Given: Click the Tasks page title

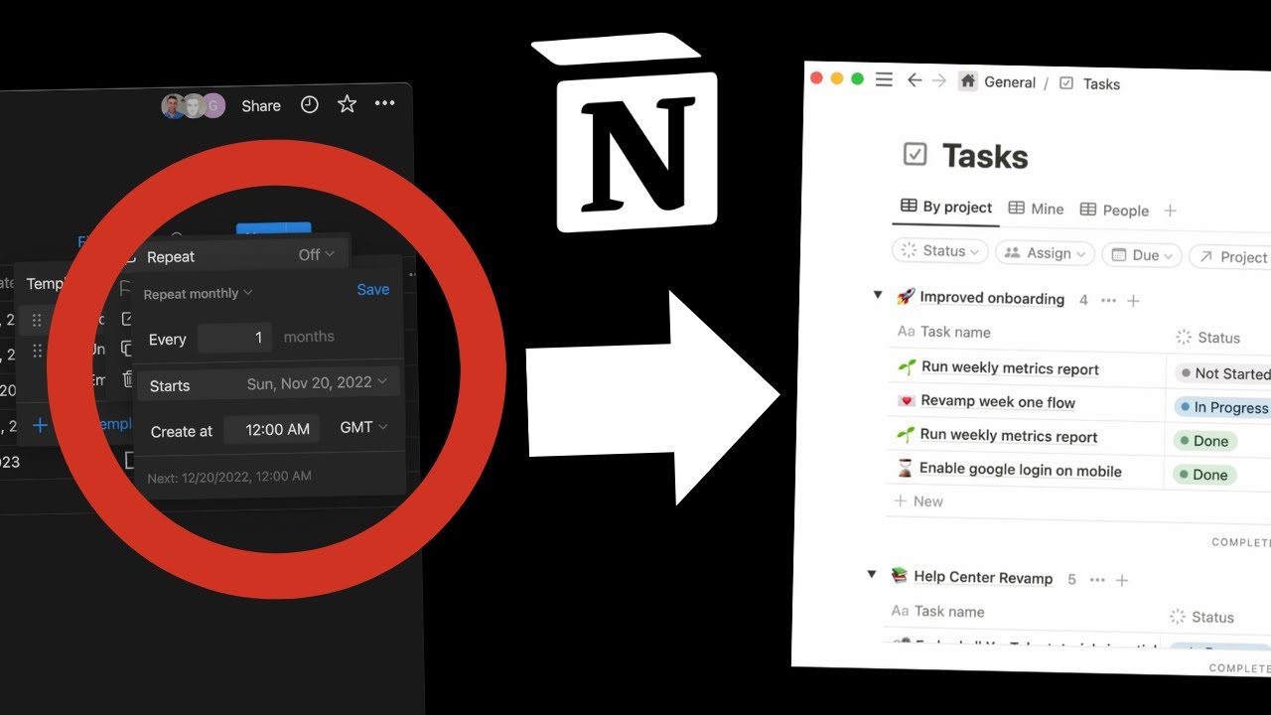Looking at the screenshot, I should coord(985,156).
